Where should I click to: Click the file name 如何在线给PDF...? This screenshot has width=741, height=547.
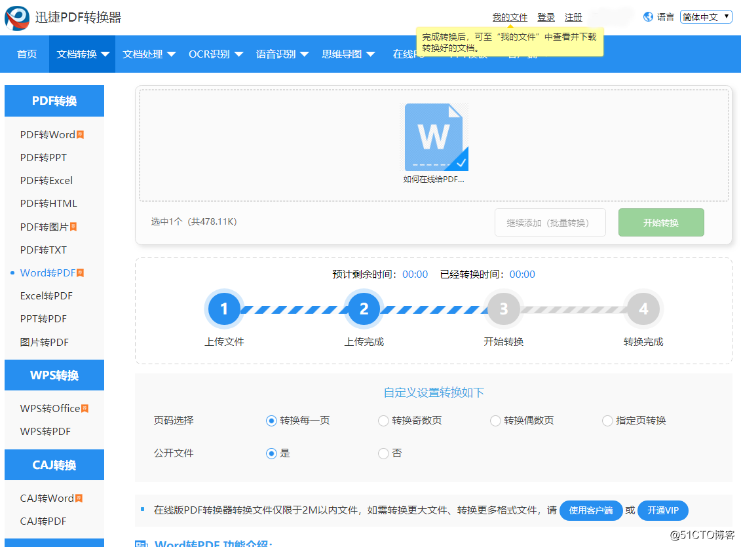pyautogui.click(x=434, y=179)
